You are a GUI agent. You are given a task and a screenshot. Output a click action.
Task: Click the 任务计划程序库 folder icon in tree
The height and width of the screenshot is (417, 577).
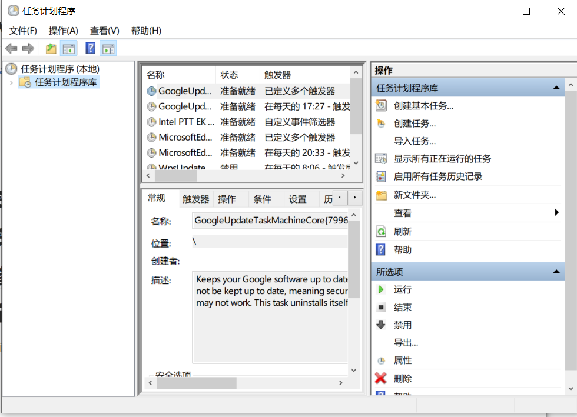(25, 82)
